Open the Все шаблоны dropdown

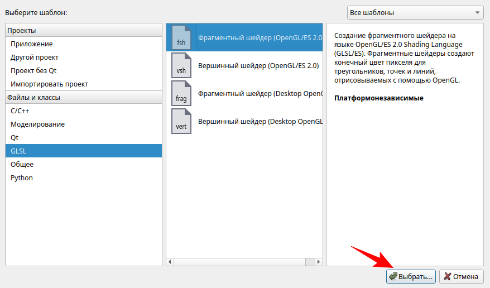[415, 12]
